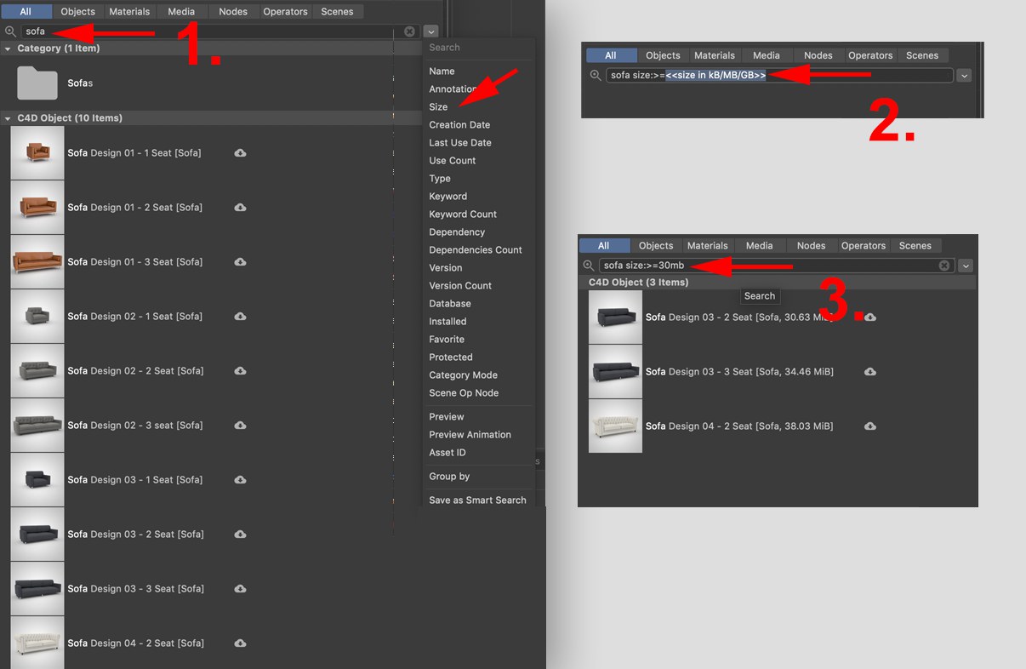Click cloud download icon for Sofa Design 01 - 1 Seat
Screen dimensions: 1026x669
(x=240, y=153)
